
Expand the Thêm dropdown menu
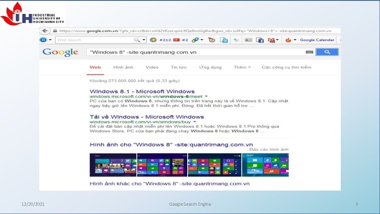tap(242, 67)
